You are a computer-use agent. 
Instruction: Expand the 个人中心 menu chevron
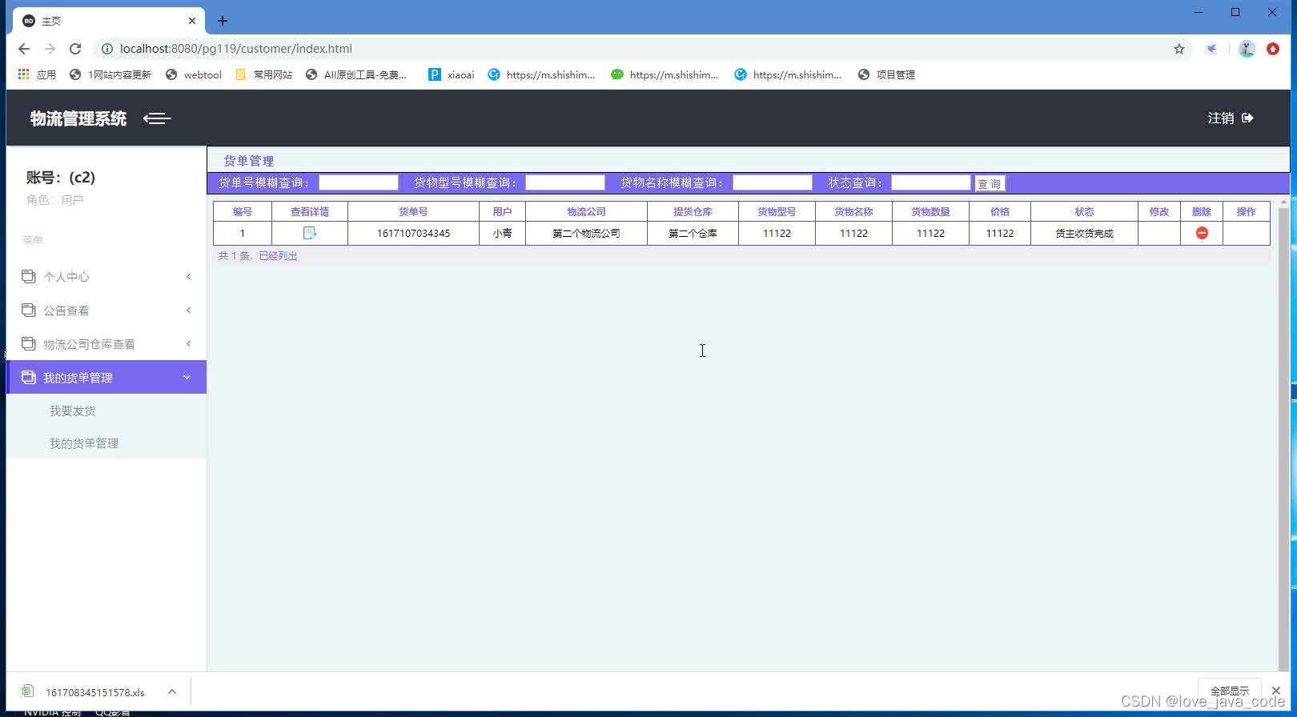click(189, 276)
